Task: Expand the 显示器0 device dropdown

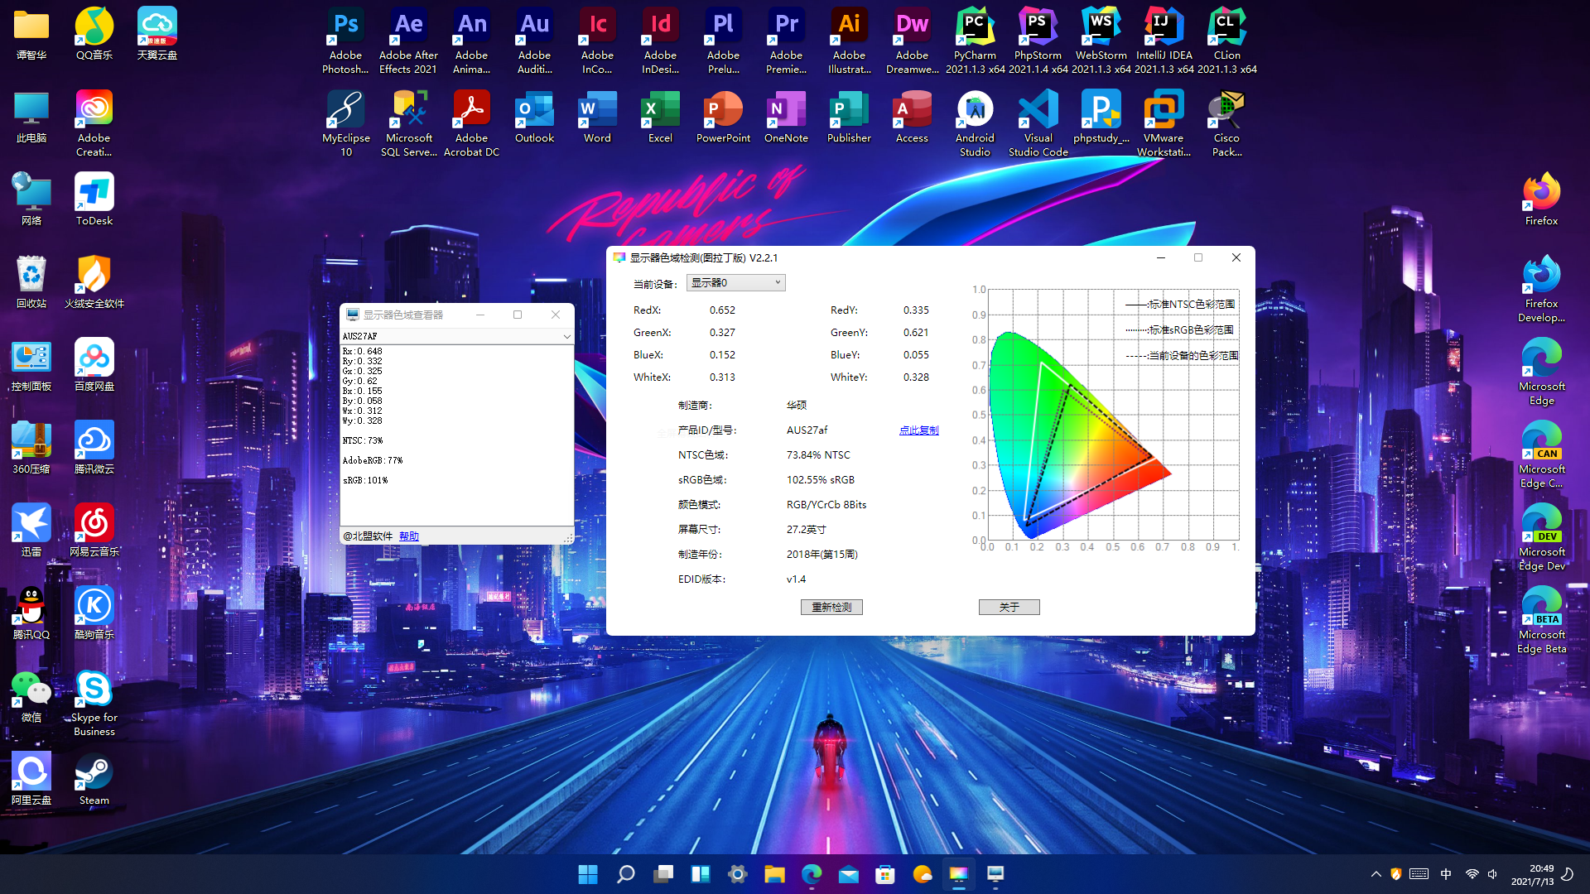Action: pyautogui.click(x=777, y=283)
